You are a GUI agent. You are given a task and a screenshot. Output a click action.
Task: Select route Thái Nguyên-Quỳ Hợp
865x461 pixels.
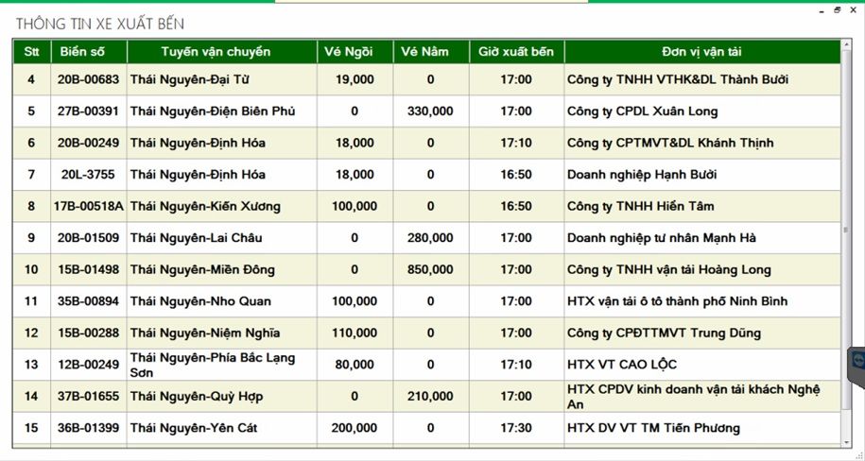(222, 397)
